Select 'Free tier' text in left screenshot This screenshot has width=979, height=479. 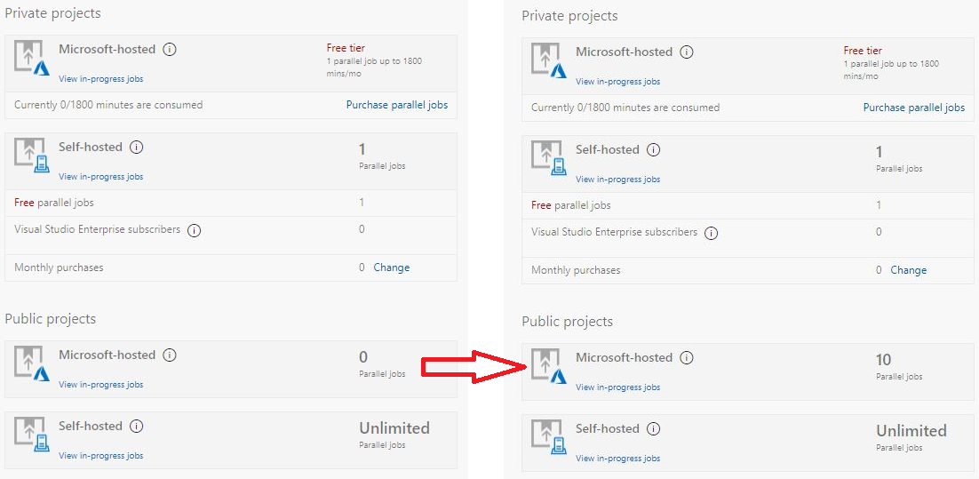[x=346, y=48]
